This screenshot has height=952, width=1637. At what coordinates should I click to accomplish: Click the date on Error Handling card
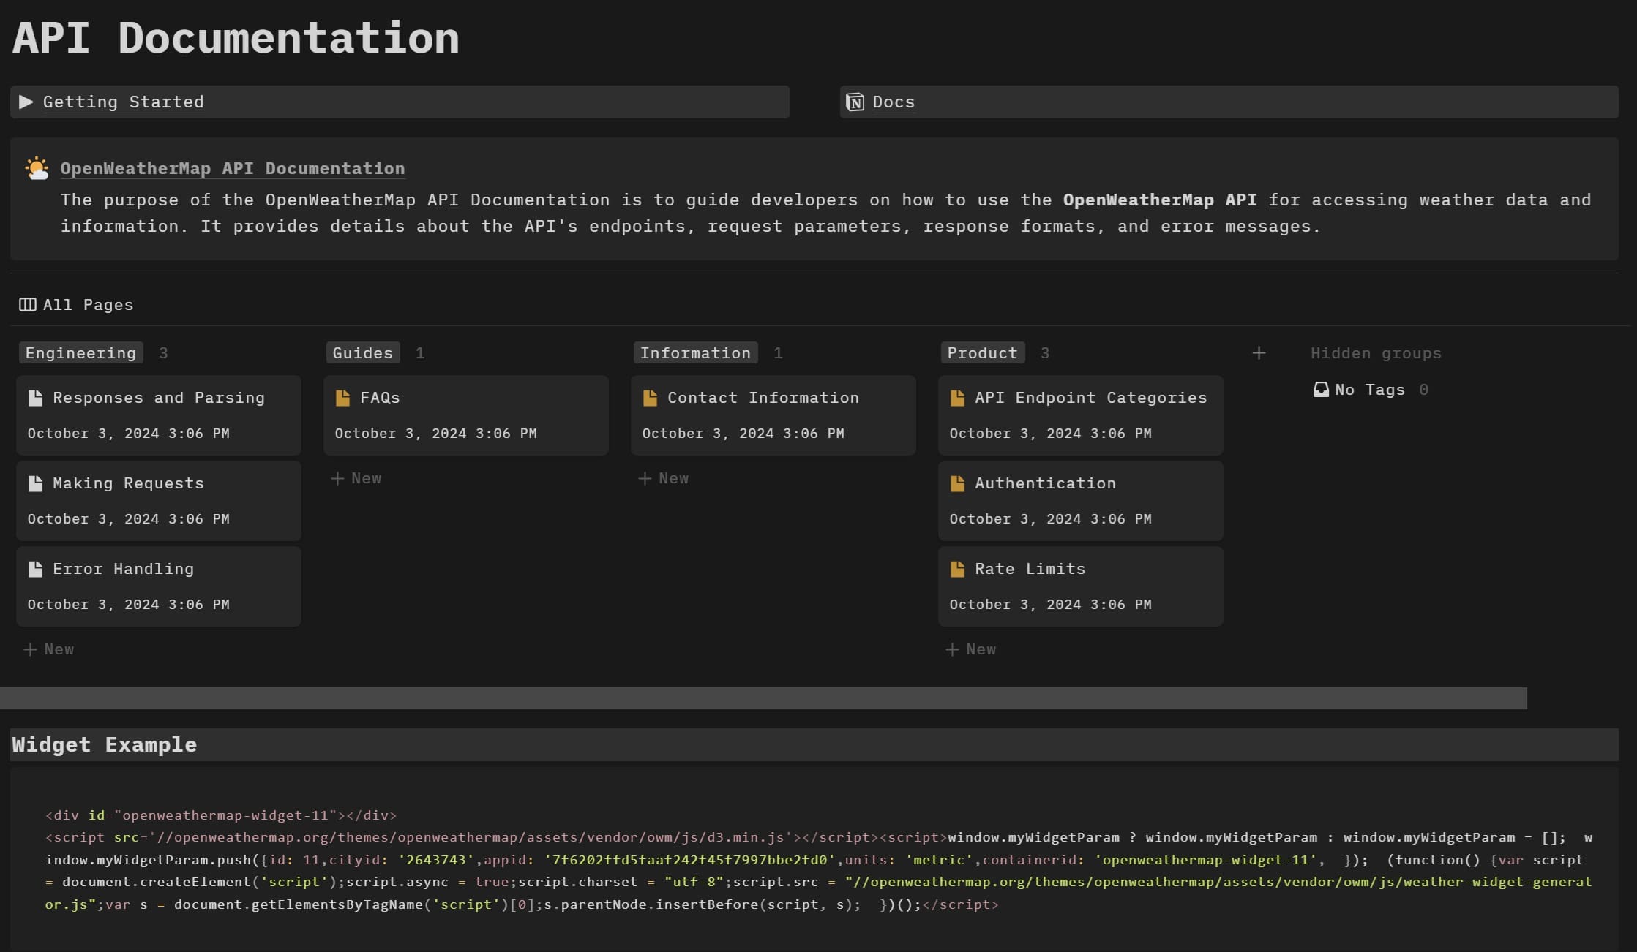tap(128, 605)
